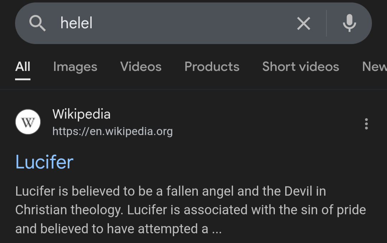Open the Lucifer article title link

point(44,162)
